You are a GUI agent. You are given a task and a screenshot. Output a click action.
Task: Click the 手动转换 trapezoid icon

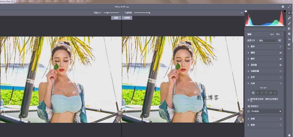pyautogui.click(x=249, y=111)
